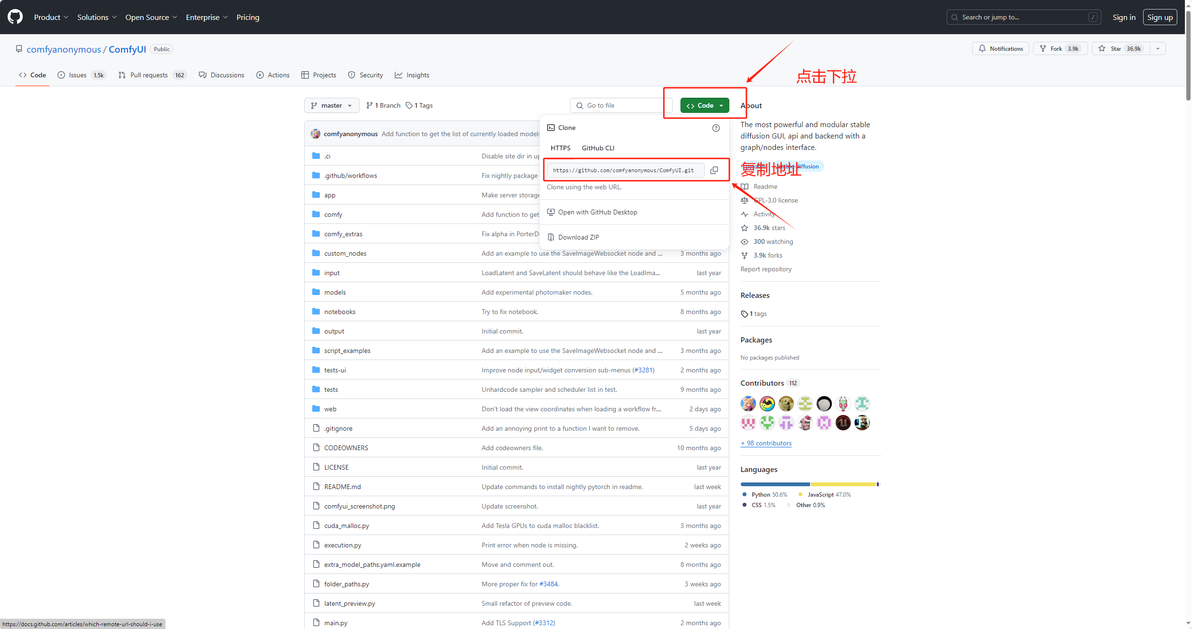Click Report repository link
Screen dimensions: 1192x629
point(766,269)
